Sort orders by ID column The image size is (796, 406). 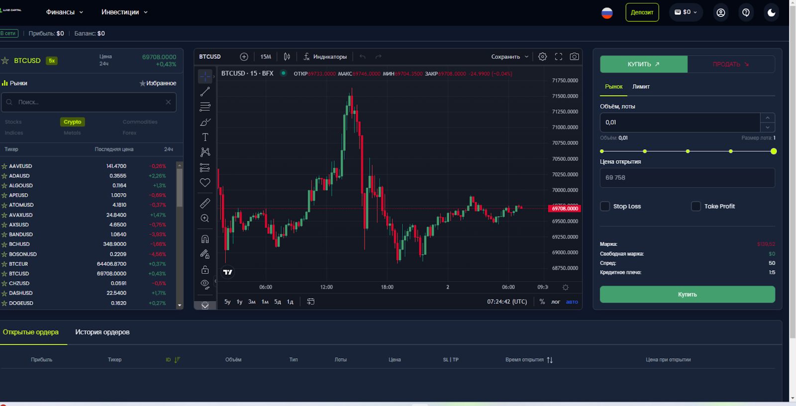pyautogui.click(x=173, y=360)
